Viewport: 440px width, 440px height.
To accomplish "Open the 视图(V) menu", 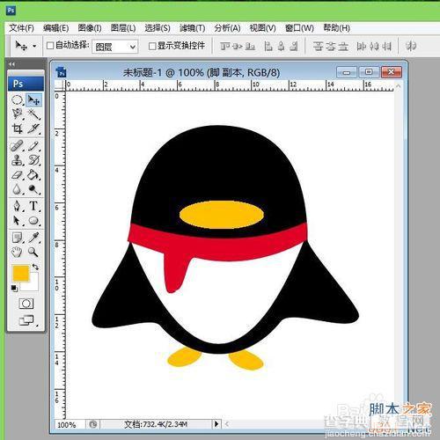I will [262, 28].
